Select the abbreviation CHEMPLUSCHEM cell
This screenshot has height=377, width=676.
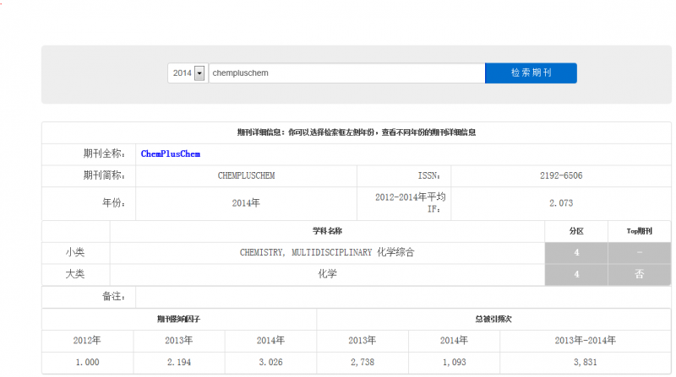(246, 175)
